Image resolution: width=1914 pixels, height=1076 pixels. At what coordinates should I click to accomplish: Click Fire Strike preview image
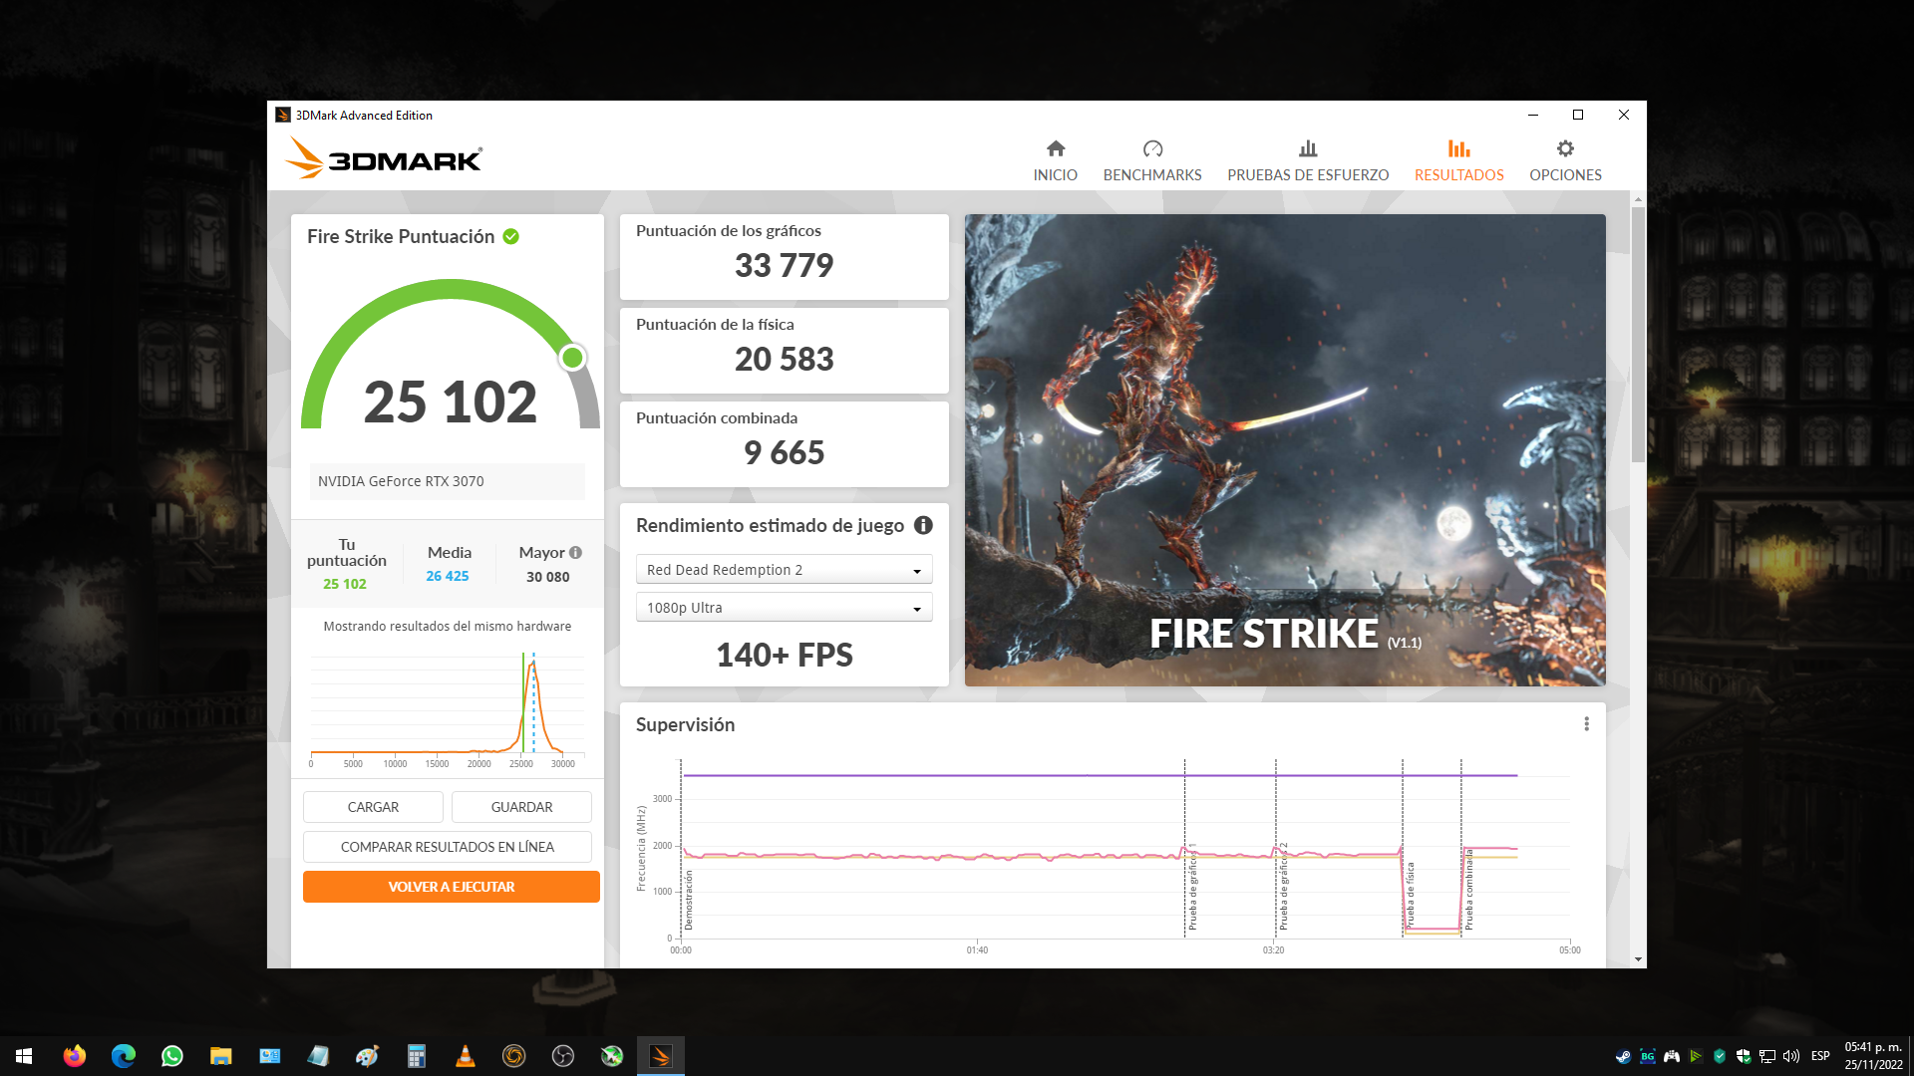(1284, 449)
